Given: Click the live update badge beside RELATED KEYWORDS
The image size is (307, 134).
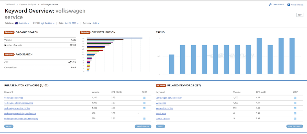Looking at the screenshot, I should click(x=161, y=86).
